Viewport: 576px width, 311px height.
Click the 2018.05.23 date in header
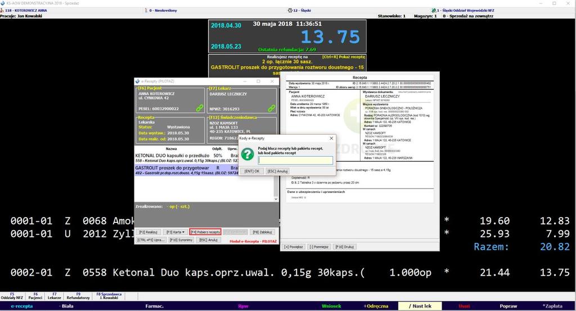pyautogui.click(x=226, y=47)
